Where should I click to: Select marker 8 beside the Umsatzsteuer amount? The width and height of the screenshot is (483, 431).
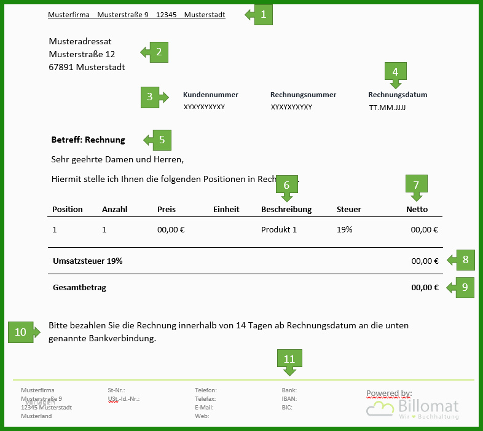pos(461,260)
